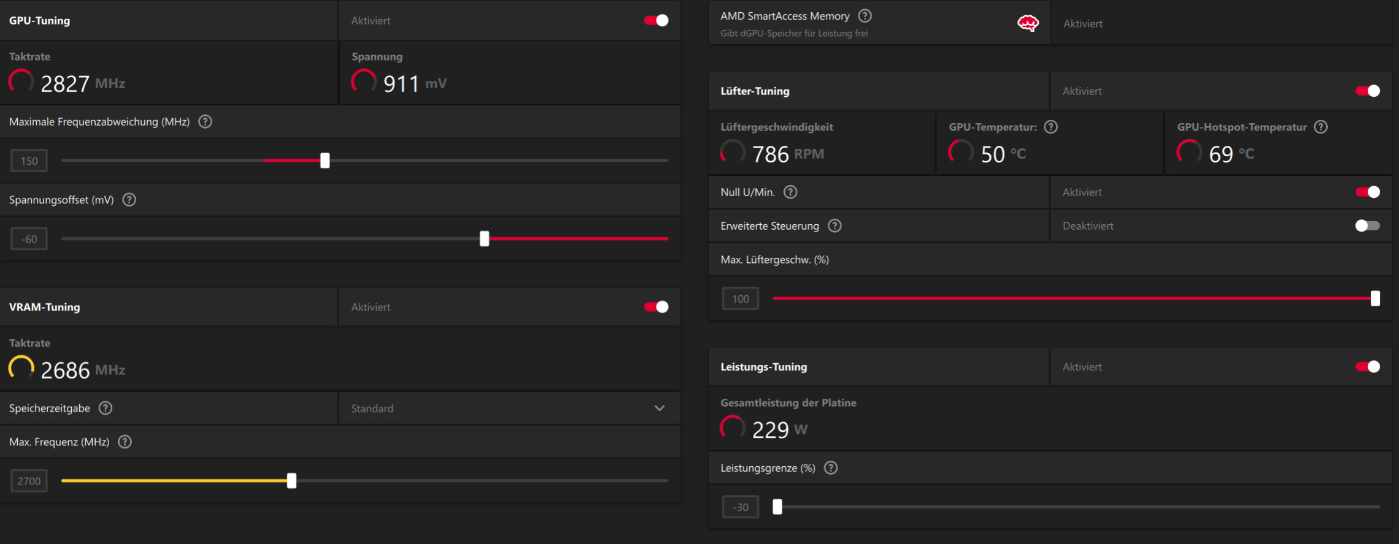1399x544 pixels.
Task: Edit the power limit field showing -30
Action: [x=741, y=507]
